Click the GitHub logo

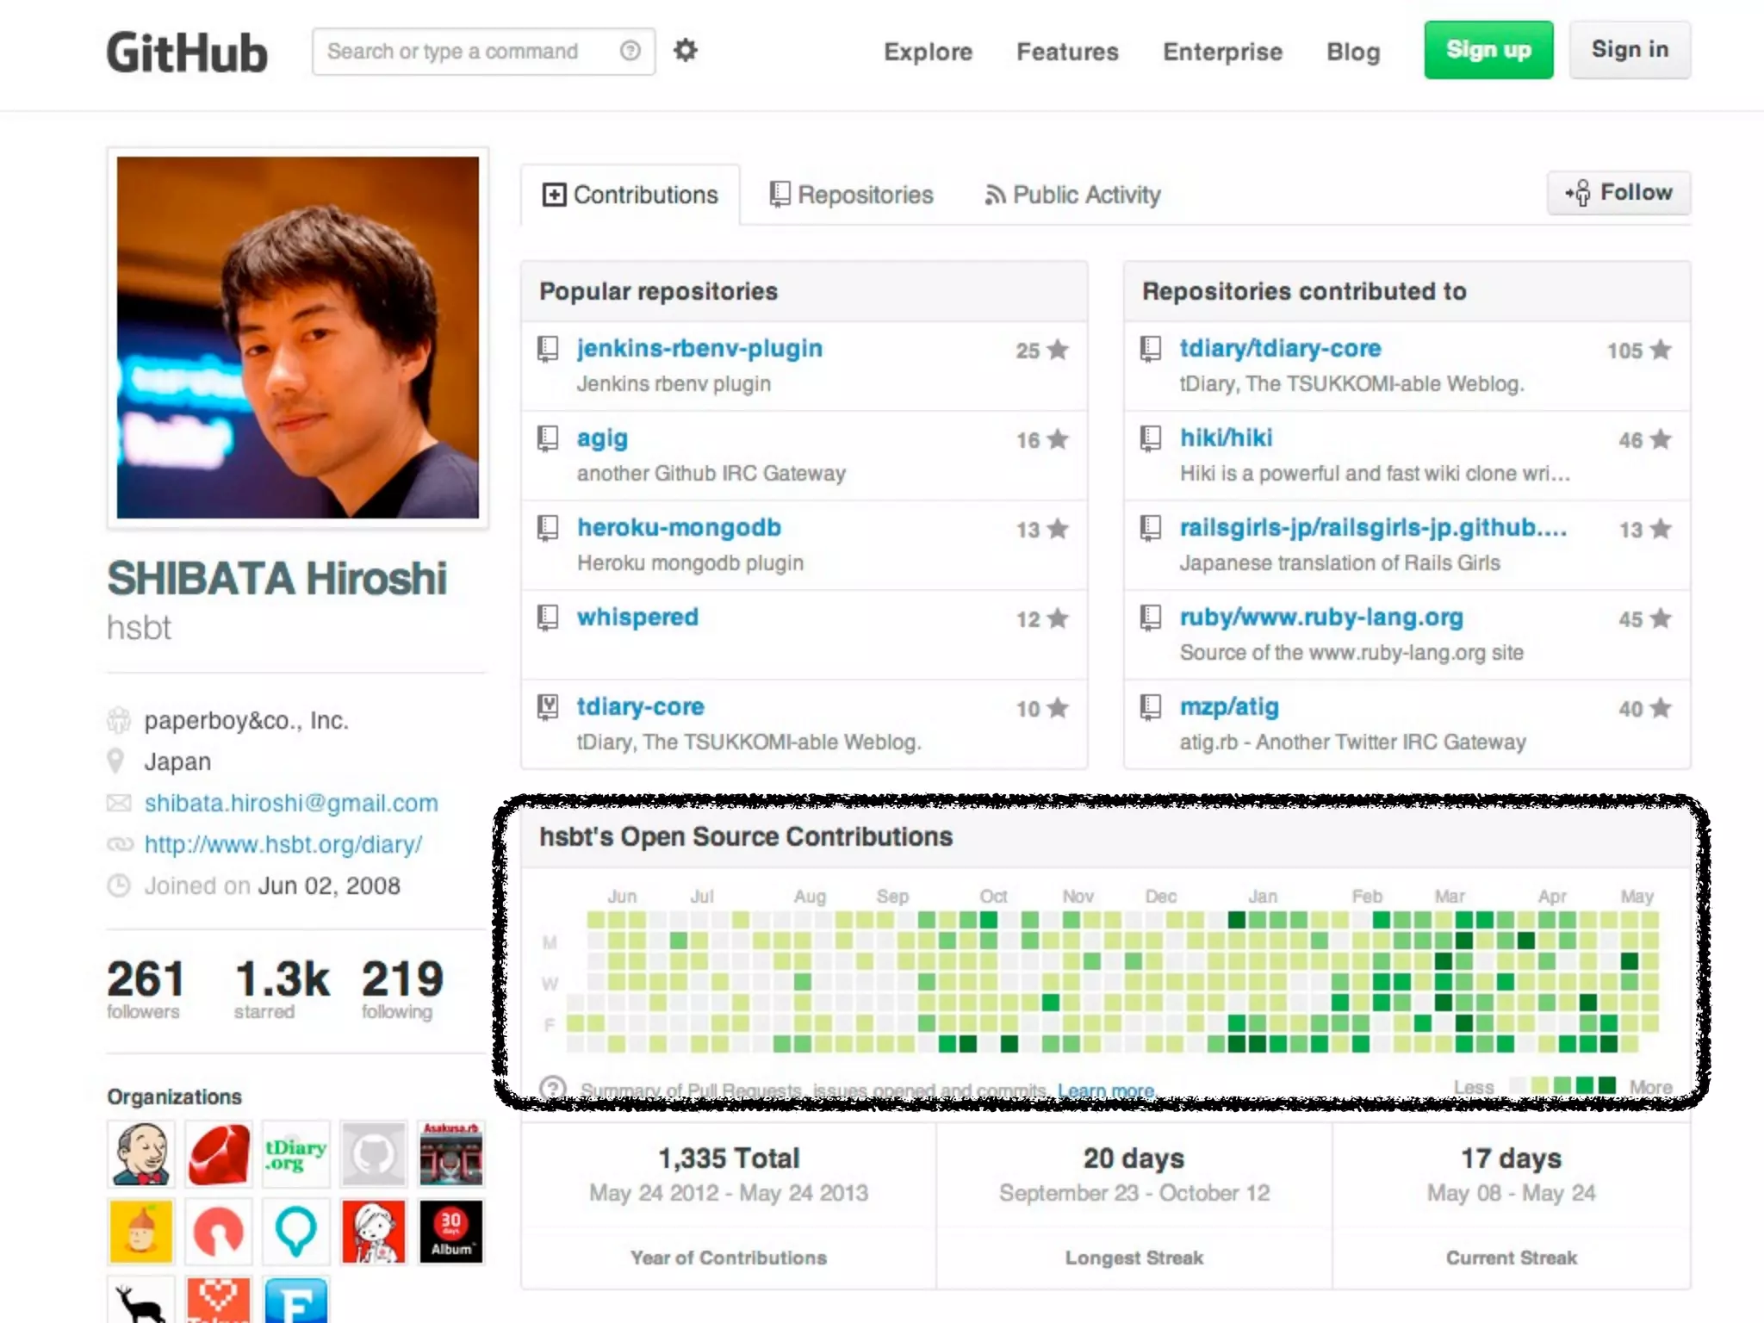pyautogui.click(x=187, y=53)
